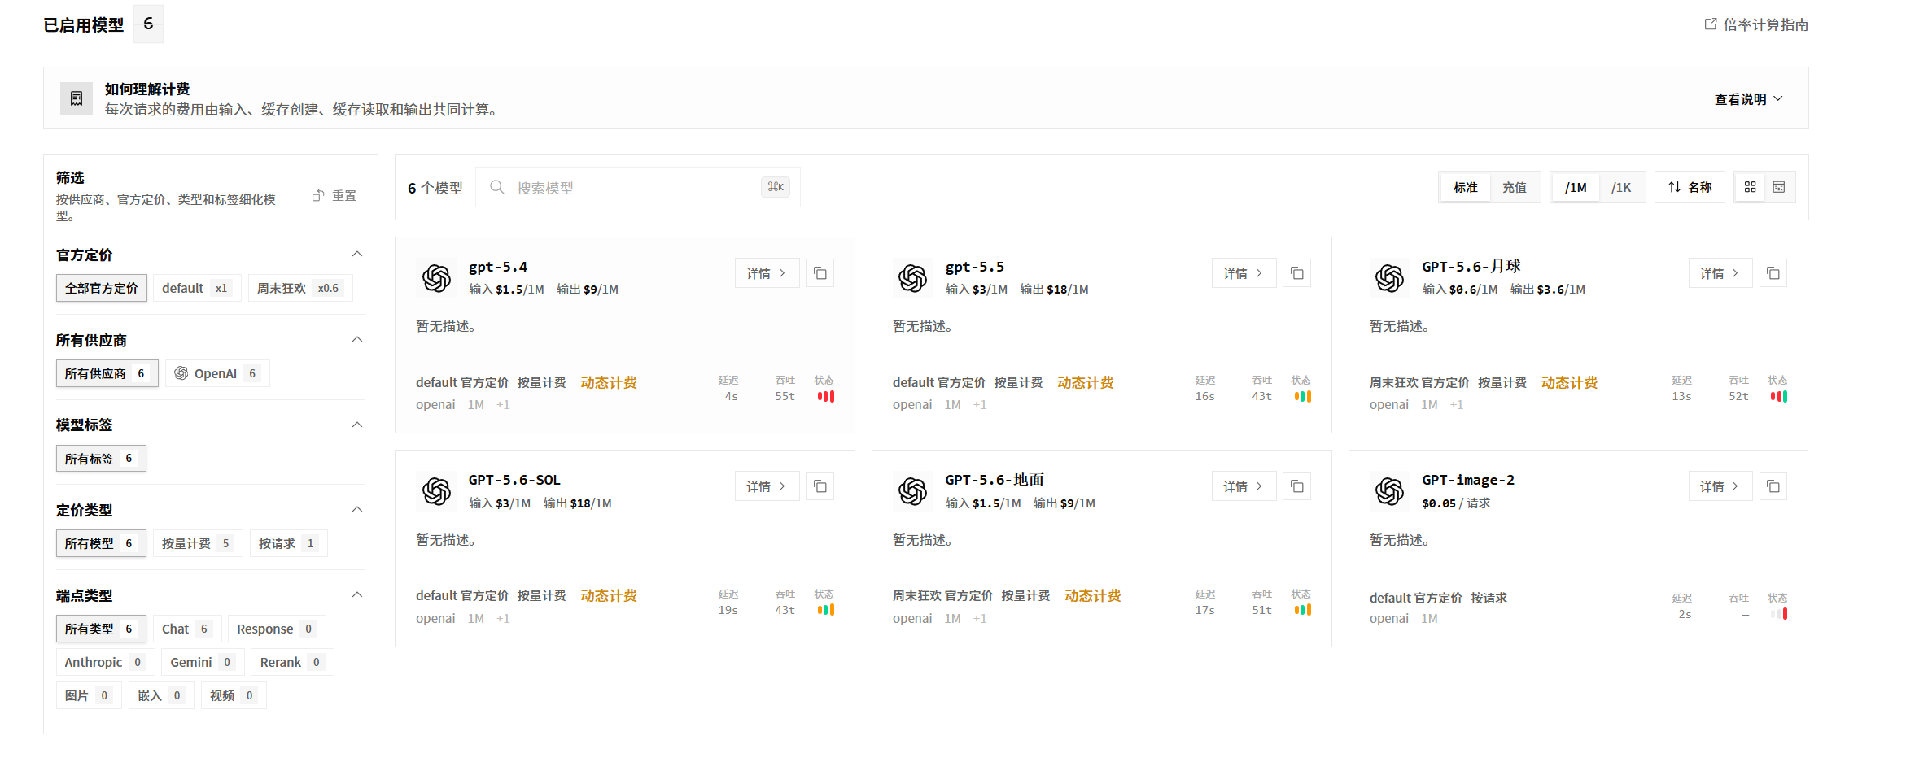Viewport: 1906px width, 762px height.
Task: Click the OpenAI logo on GPT-5.6-月球 card
Action: [x=1390, y=278]
